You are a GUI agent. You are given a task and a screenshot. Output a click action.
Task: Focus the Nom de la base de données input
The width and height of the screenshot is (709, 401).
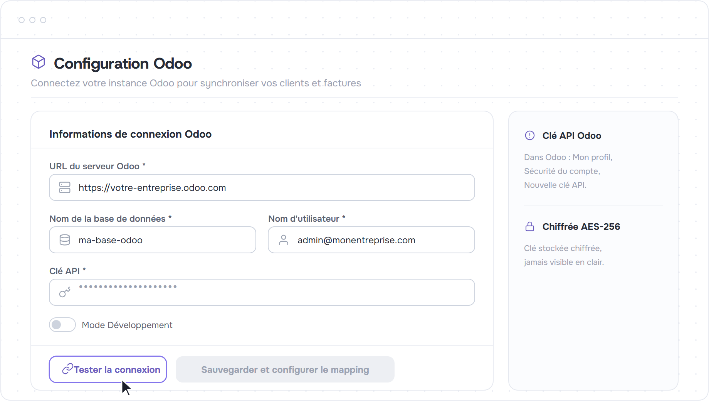tap(153, 240)
